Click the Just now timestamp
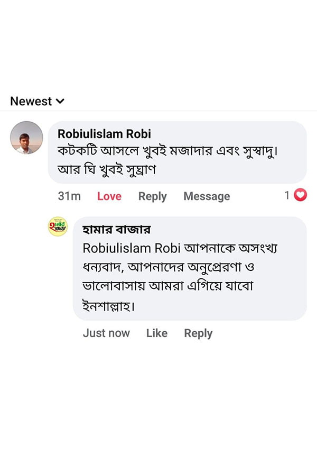Screen dimensions: 317x463 click(106, 333)
